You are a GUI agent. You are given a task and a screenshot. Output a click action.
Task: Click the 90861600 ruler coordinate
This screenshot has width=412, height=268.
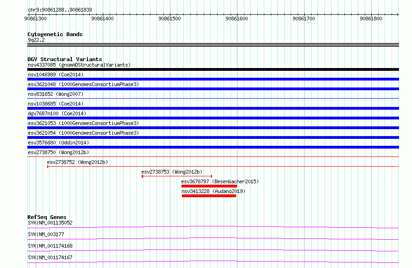coord(237,19)
